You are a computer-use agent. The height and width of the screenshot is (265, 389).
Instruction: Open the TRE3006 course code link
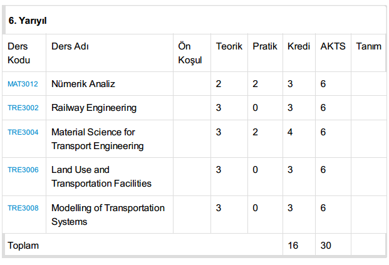23,170
